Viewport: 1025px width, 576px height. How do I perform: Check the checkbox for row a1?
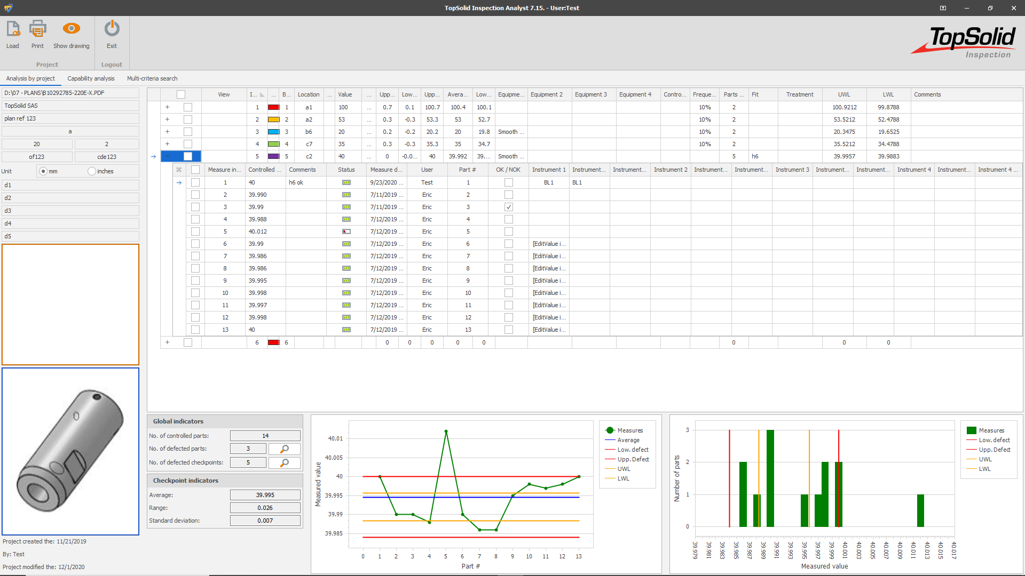[188, 107]
